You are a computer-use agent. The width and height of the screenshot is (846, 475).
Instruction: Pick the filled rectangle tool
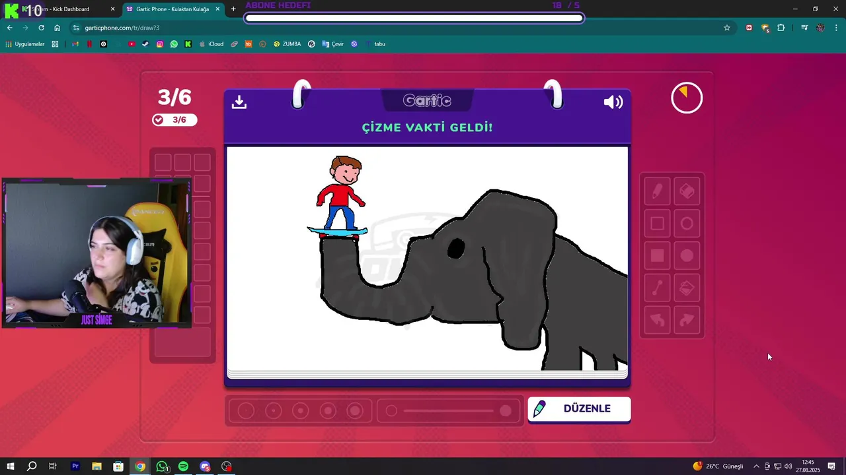point(657,255)
